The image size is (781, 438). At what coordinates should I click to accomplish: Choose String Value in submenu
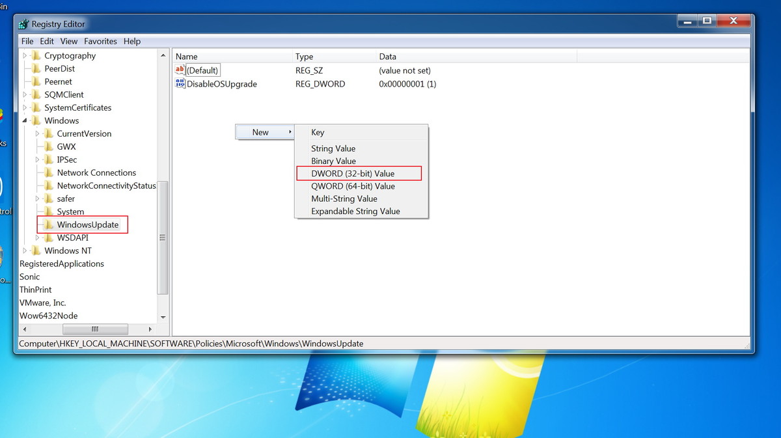click(x=361, y=148)
